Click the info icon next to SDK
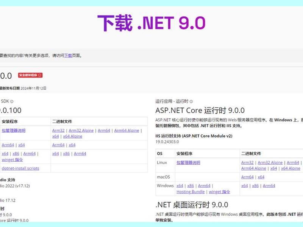Viewport: 303px width, 227px height. coord(12,101)
